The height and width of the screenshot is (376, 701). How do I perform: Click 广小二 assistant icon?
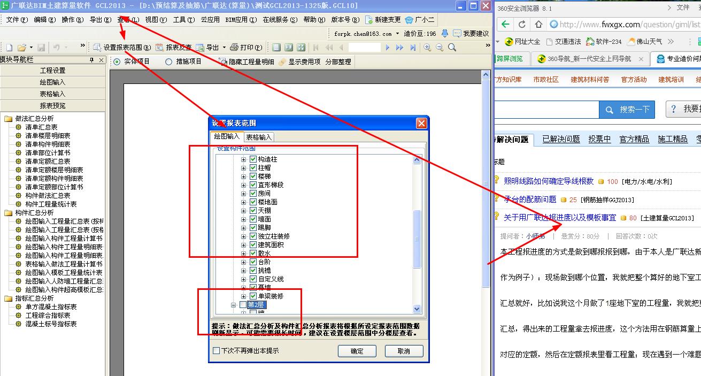click(x=409, y=20)
